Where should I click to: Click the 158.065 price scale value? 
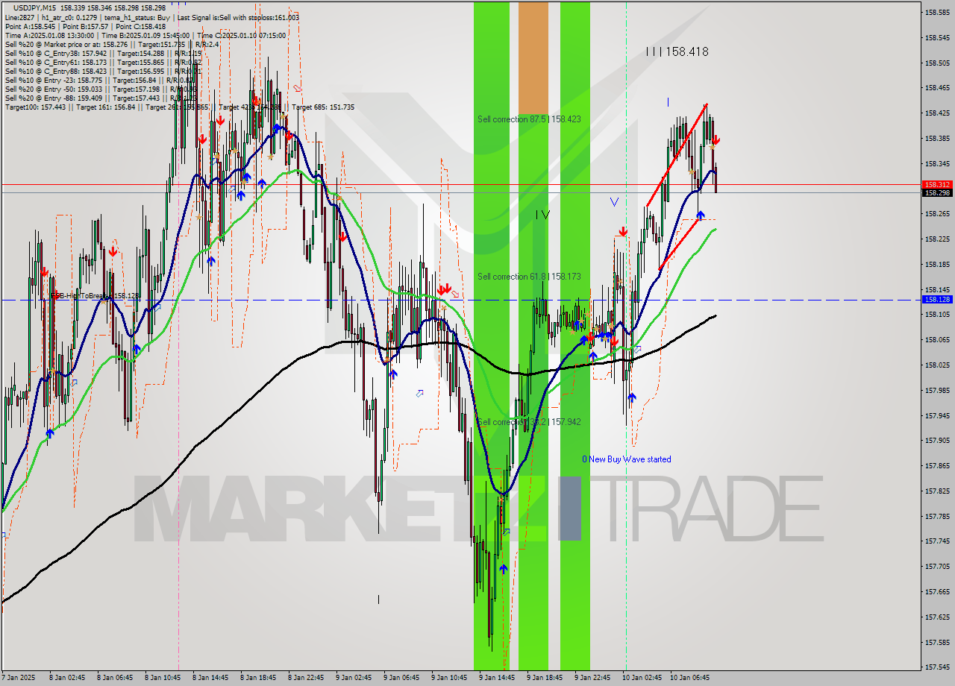(937, 340)
